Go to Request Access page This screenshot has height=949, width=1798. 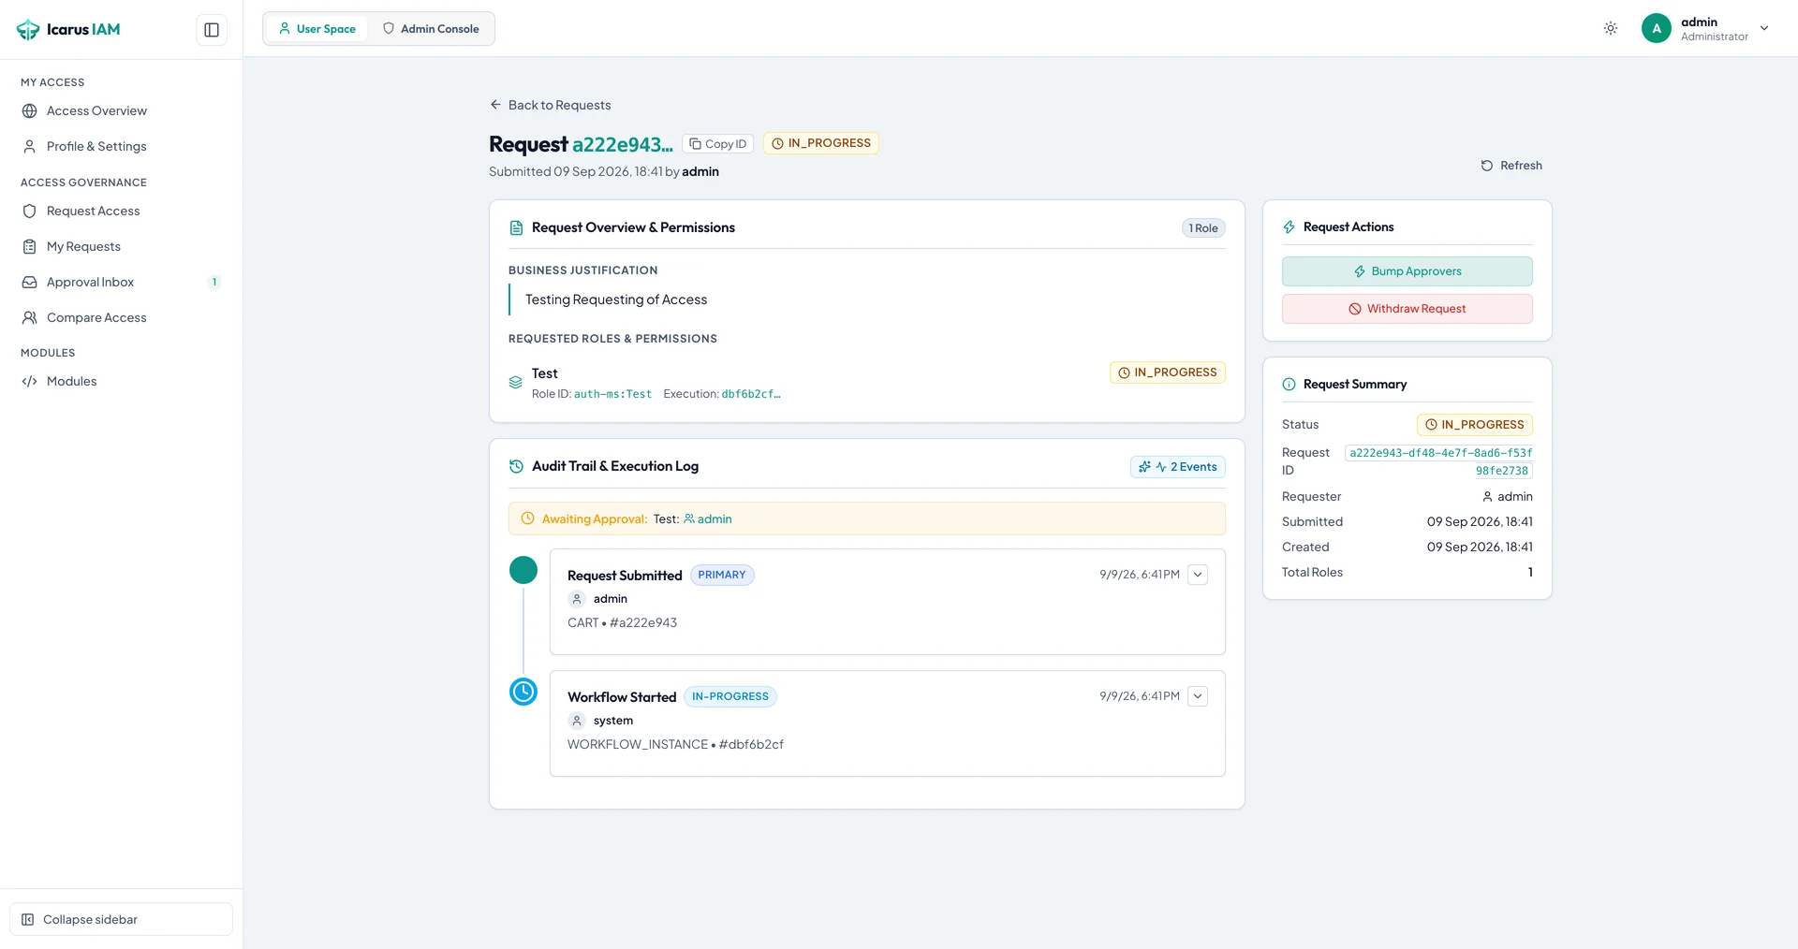pyautogui.click(x=121, y=211)
